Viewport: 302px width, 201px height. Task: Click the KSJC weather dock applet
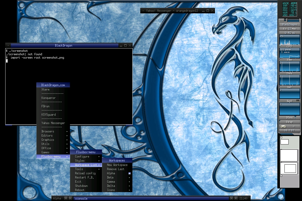tap(289, 9)
